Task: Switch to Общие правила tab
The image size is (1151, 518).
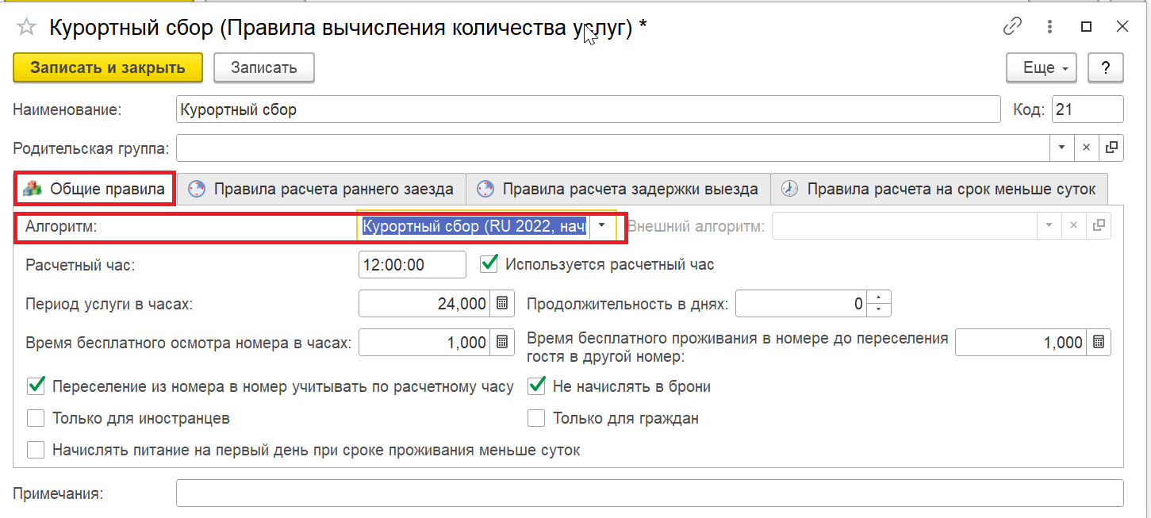Action: pos(95,189)
